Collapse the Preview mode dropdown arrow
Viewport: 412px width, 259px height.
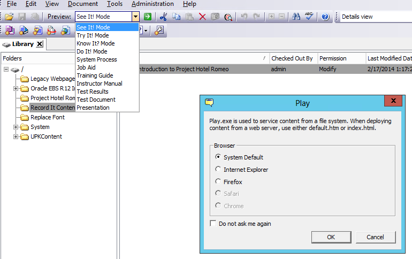(135, 17)
